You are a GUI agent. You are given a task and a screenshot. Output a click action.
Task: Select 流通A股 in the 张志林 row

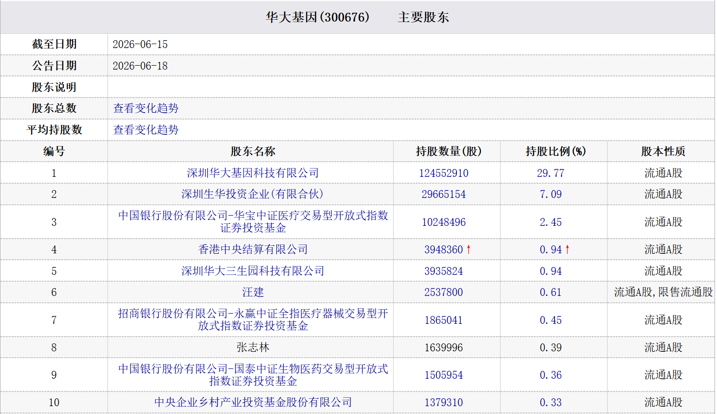(x=663, y=347)
